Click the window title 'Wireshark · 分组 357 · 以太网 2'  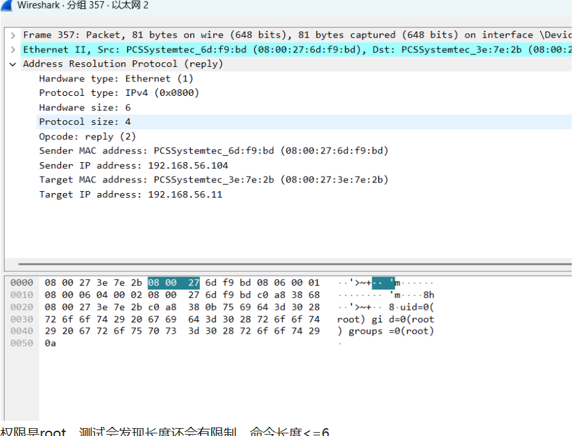tap(83, 5)
